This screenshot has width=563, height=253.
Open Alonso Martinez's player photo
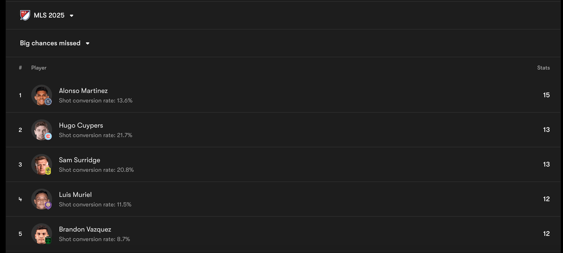pyautogui.click(x=41, y=95)
